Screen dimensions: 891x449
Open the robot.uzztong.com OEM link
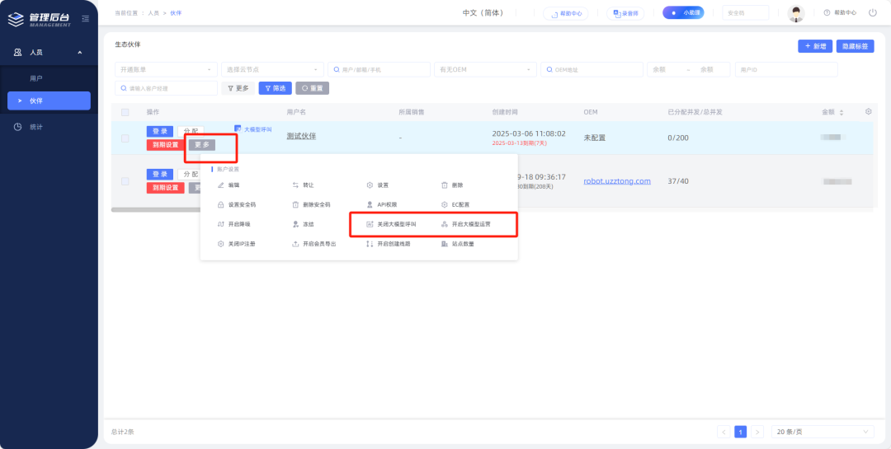coord(617,181)
